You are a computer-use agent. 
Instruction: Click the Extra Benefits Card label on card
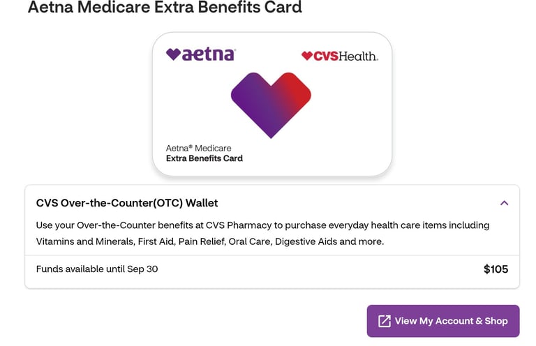[x=204, y=158]
